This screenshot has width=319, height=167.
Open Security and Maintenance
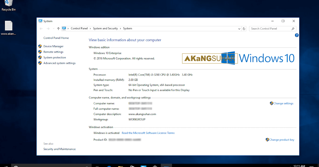(x=60, y=149)
